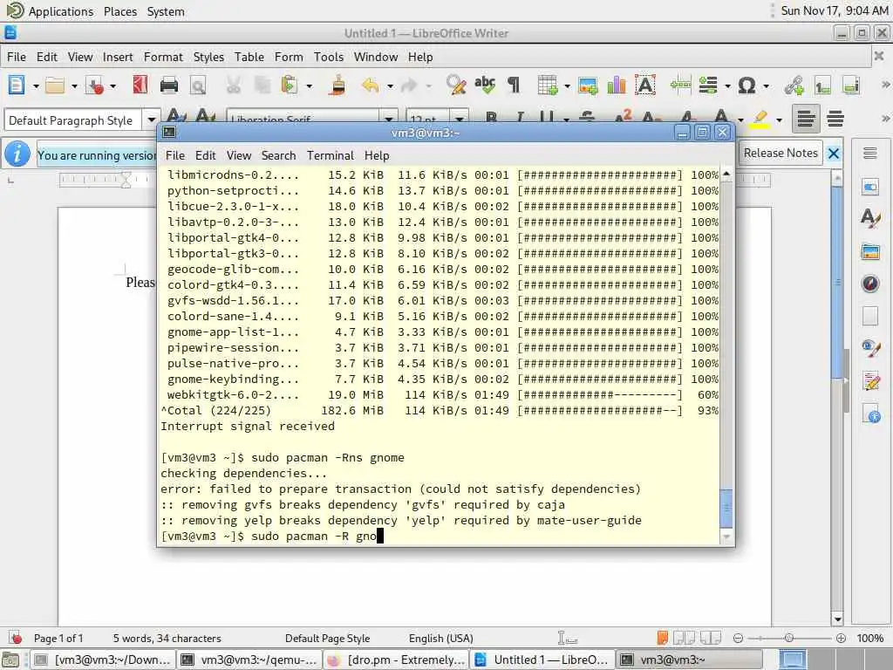Export as PDF icon in Writer toolbar
Image resolution: width=893 pixels, height=670 pixels.
click(140, 85)
